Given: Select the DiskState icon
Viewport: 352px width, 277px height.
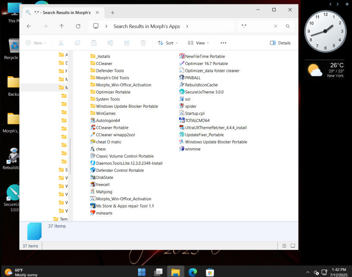Looking at the screenshot, I should (x=93, y=177).
